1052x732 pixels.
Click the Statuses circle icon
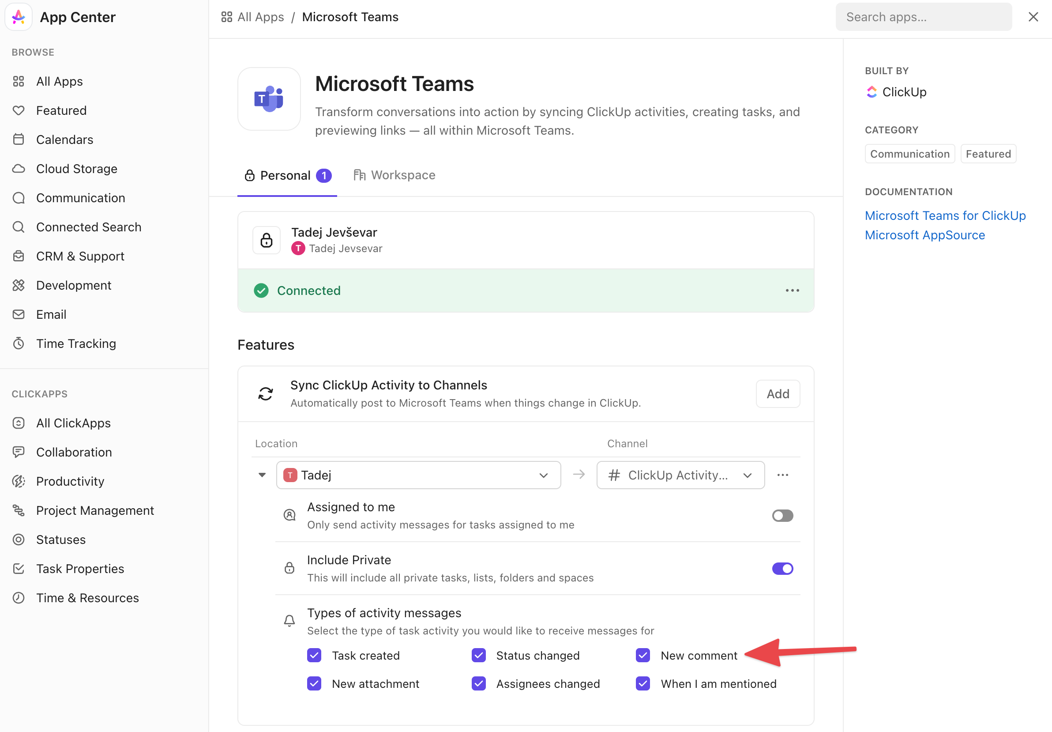tap(19, 540)
